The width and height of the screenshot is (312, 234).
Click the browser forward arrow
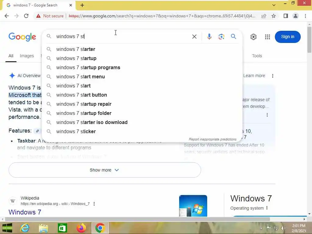click(x=16, y=16)
